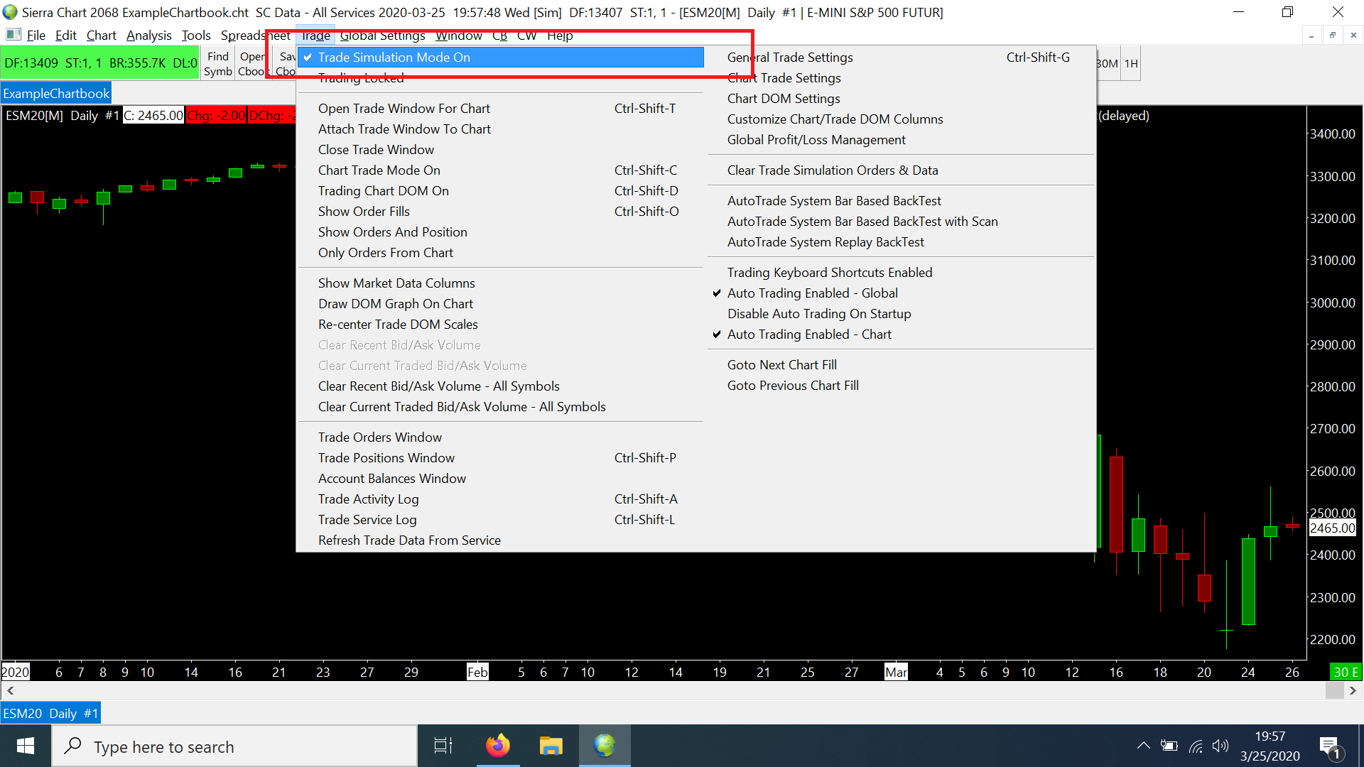Toggle Auto Trading Enabled - Global
The width and height of the screenshot is (1364, 767).
812,293
